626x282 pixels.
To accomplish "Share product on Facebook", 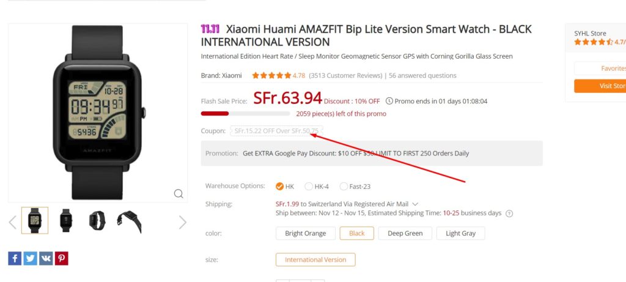I will (x=15, y=258).
